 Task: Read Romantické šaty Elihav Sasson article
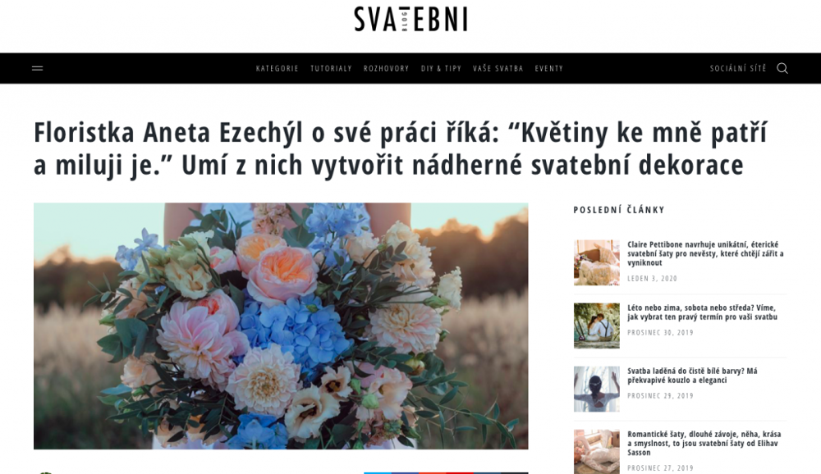point(704,443)
